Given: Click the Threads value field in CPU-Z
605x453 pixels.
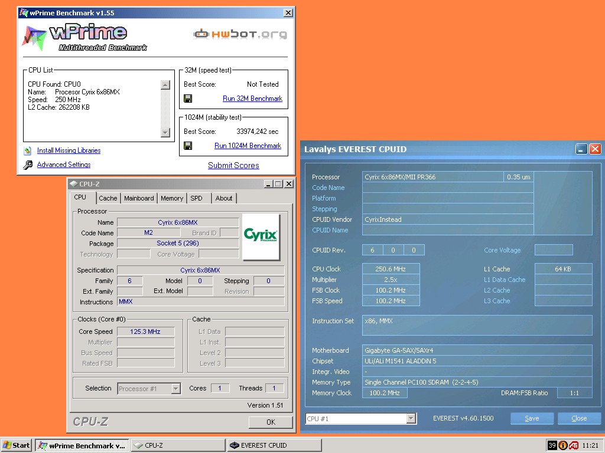Looking at the screenshot, I should pyautogui.click(x=274, y=388).
